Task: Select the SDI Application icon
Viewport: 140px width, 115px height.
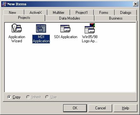Action: (x=65, y=28)
